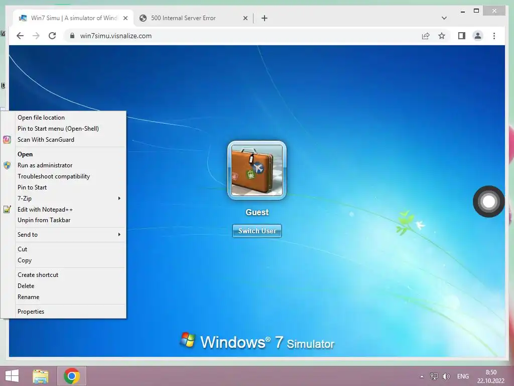Image resolution: width=514 pixels, height=386 pixels.
Task: Reload the page with the refresh icon
Action: pyautogui.click(x=52, y=36)
